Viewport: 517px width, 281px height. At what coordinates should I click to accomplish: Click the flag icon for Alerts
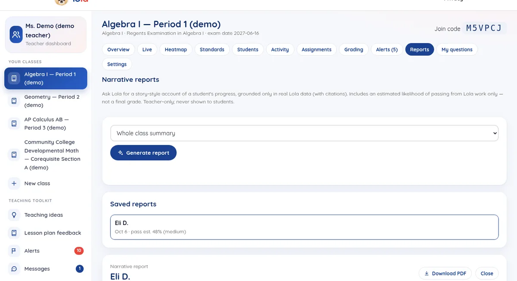(14, 251)
